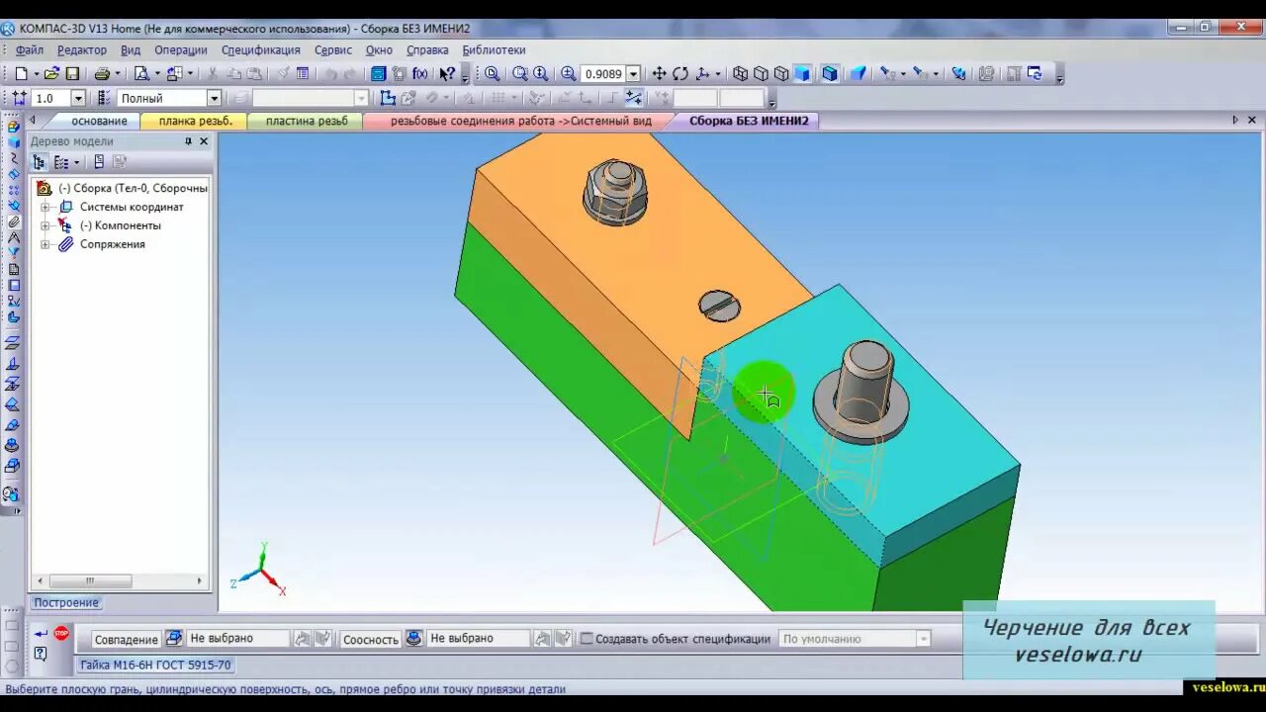Click the Соосность cylinder icon
1266x712 pixels.
tap(413, 638)
